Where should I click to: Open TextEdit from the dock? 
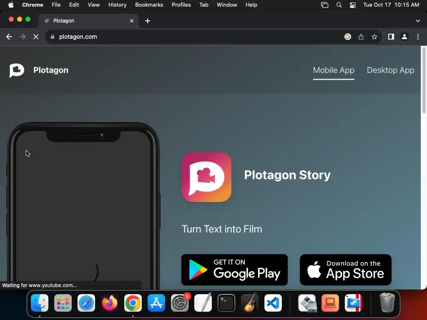tap(203, 303)
